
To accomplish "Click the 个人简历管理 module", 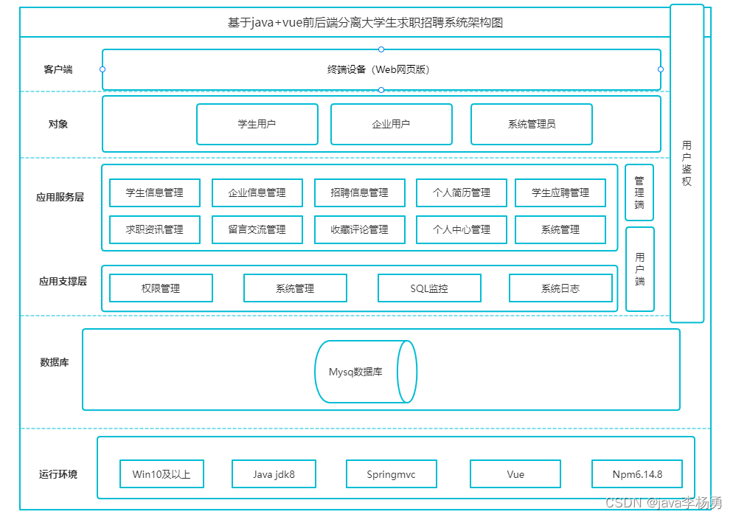I will (462, 192).
